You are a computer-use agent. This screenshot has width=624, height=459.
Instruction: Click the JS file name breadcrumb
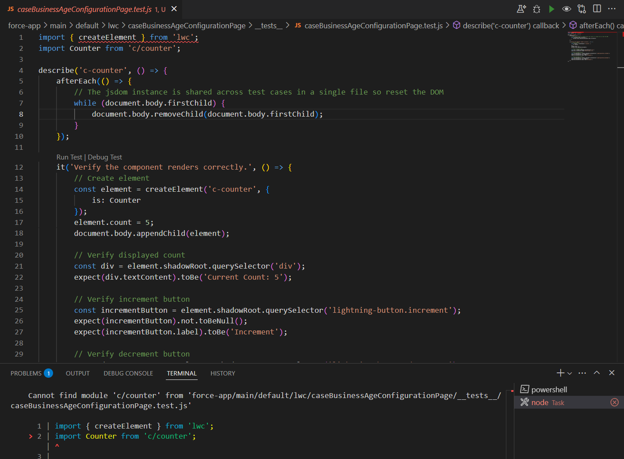[x=374, y=26]
